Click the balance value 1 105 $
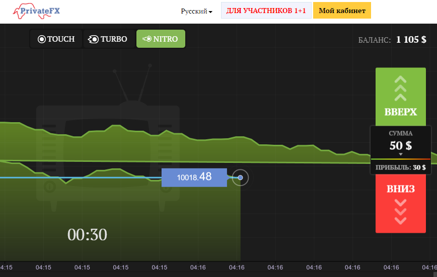Image resolution: width=437 pixels, height=277 pixels. [411, 40]
